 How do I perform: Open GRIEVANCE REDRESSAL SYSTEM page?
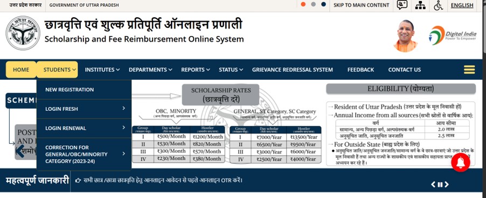pyautogui.click(x=292, y=70)
